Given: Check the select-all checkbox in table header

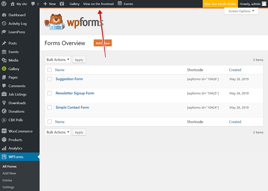Looking at the screenshot, I should (x=49, y=70).
